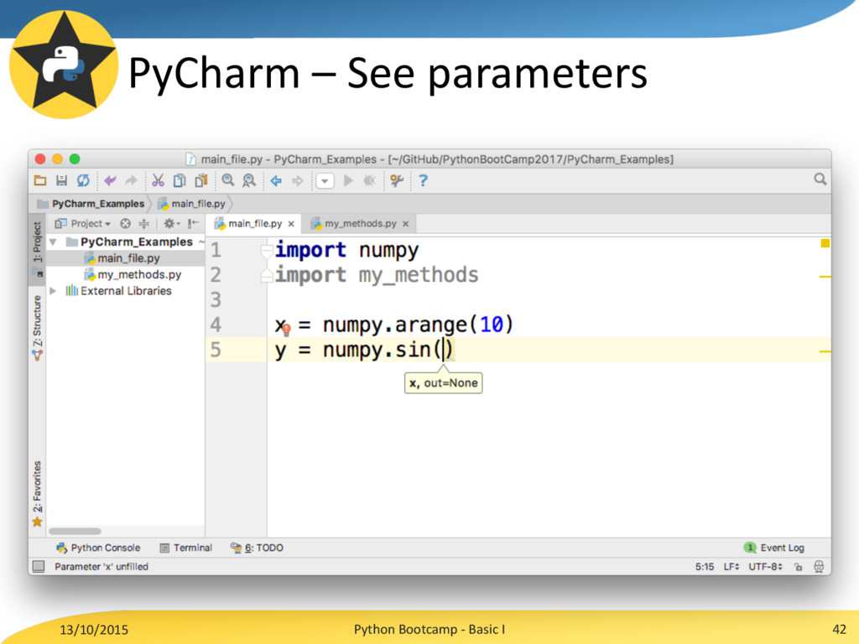
Task: Open the 6: TODO tool window
Action: click(257, 548)
